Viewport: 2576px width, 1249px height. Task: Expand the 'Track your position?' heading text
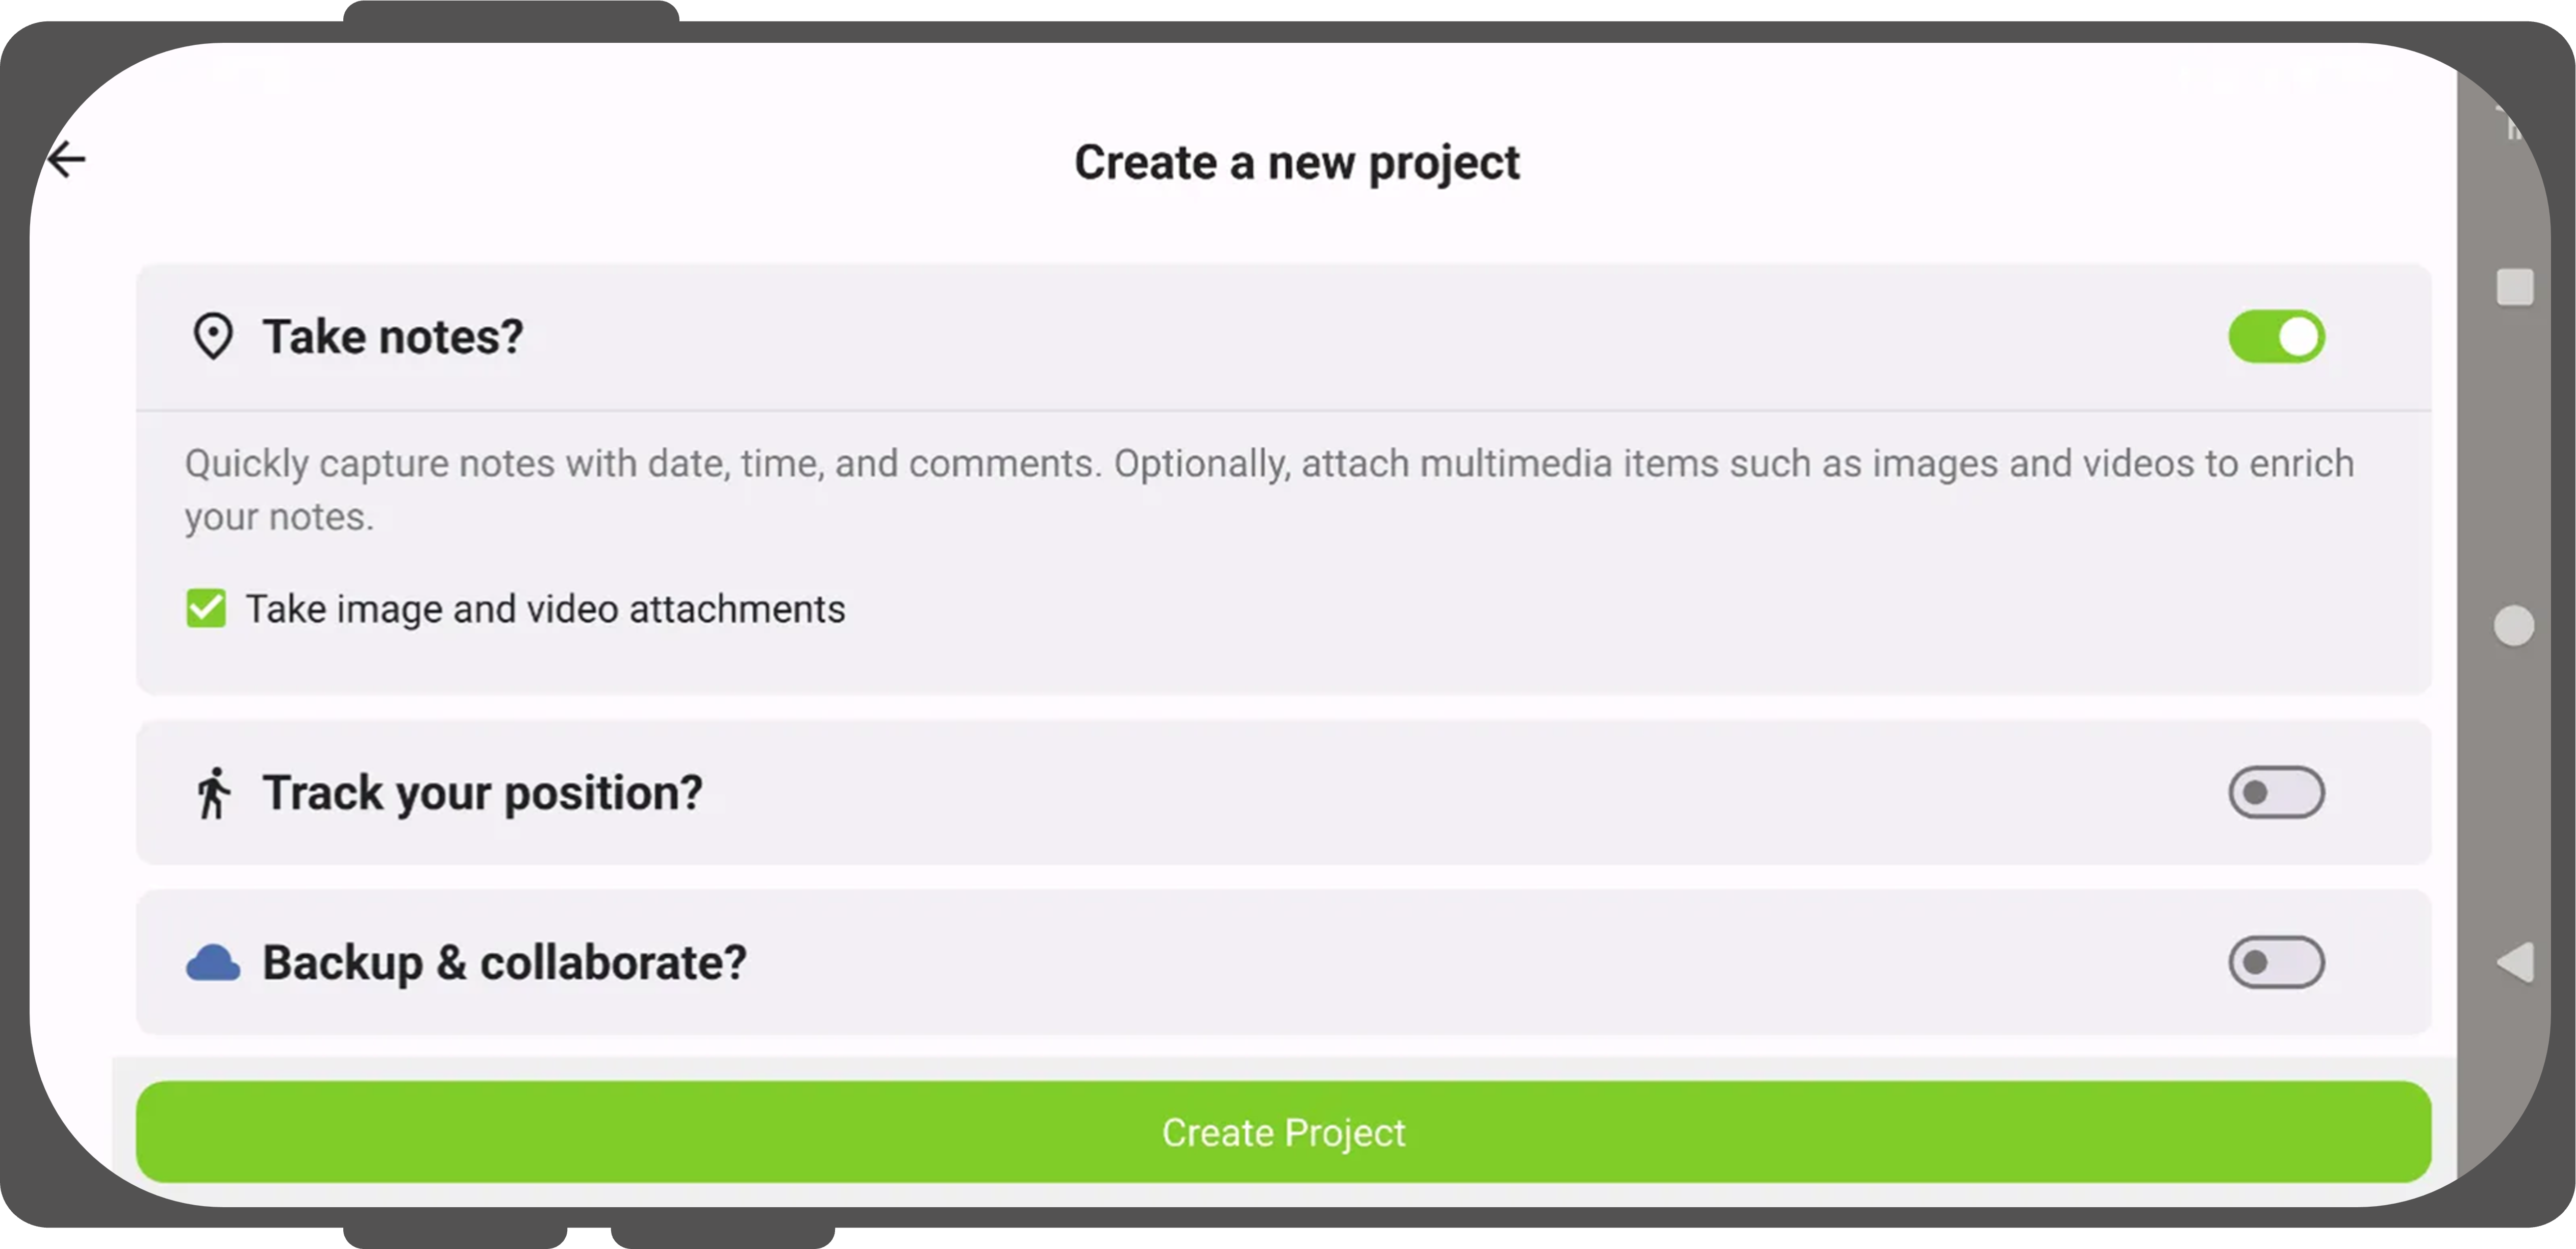pos(482,793)
